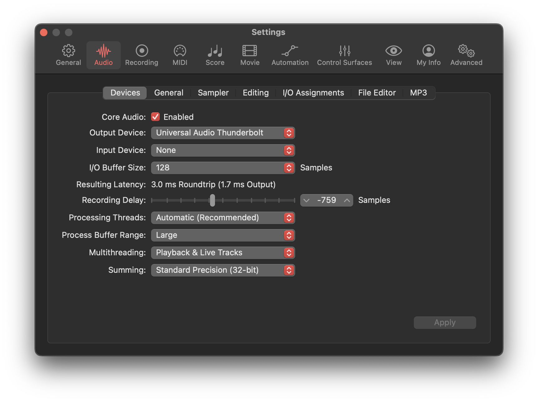Open the Summing dropdown
This screenshot has height=402, width=538.
tap(223, 270)
